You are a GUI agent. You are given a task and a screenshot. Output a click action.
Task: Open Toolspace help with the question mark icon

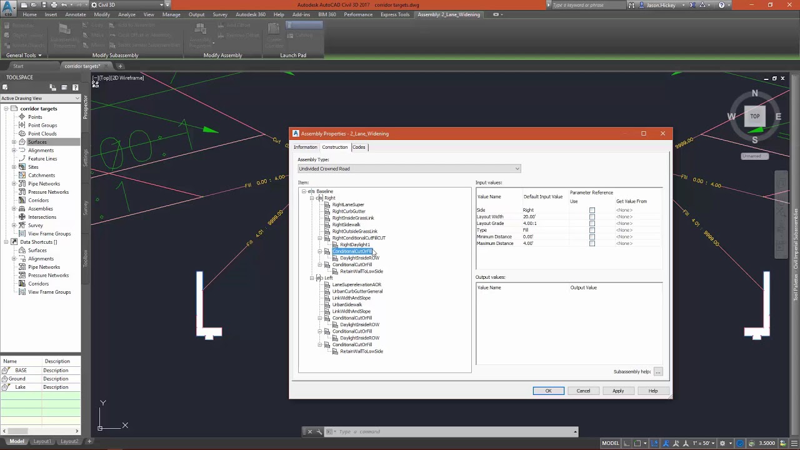[75, 87]
